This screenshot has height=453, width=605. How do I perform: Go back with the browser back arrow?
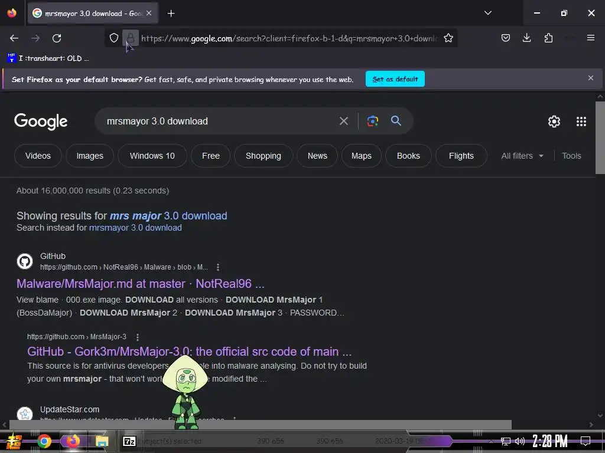(14, 38)
